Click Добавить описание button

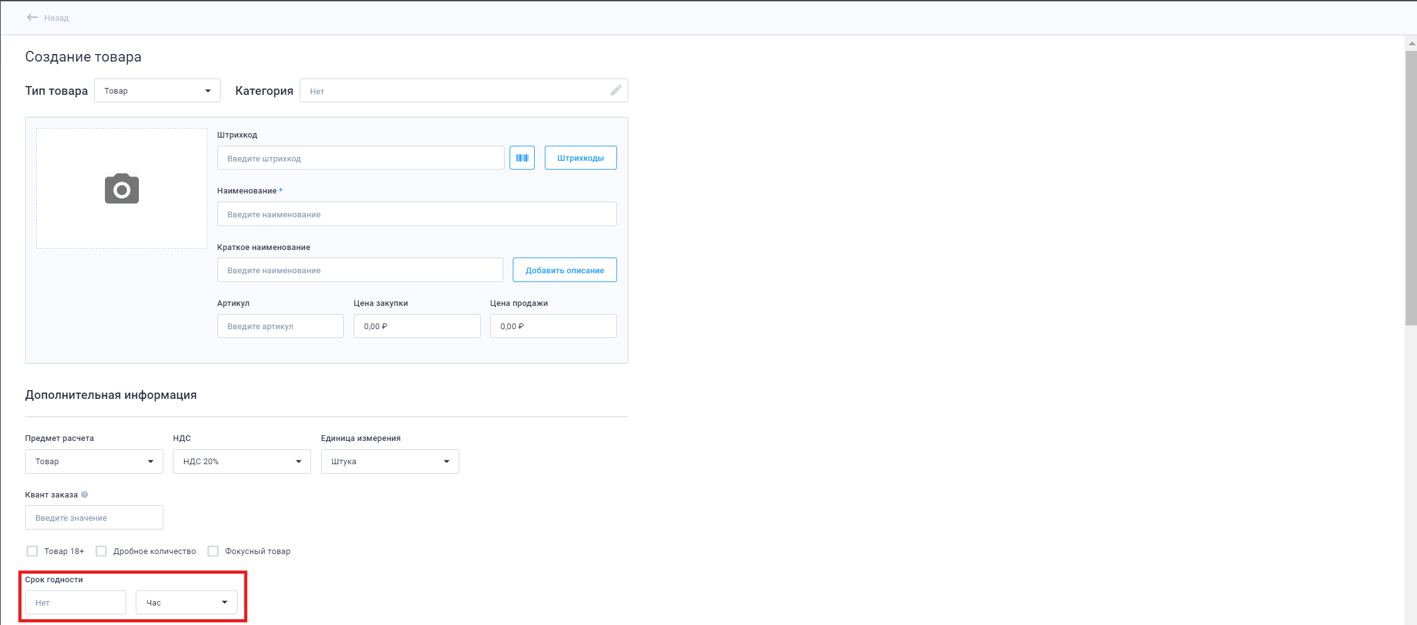pos(565,269)
